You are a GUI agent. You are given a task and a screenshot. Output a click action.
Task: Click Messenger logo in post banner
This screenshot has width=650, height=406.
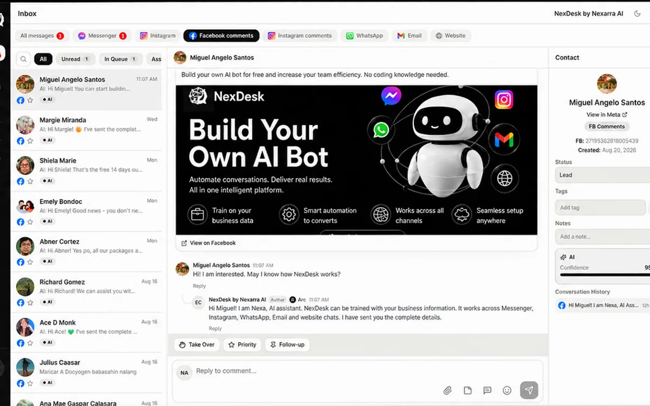pos(391,96)
